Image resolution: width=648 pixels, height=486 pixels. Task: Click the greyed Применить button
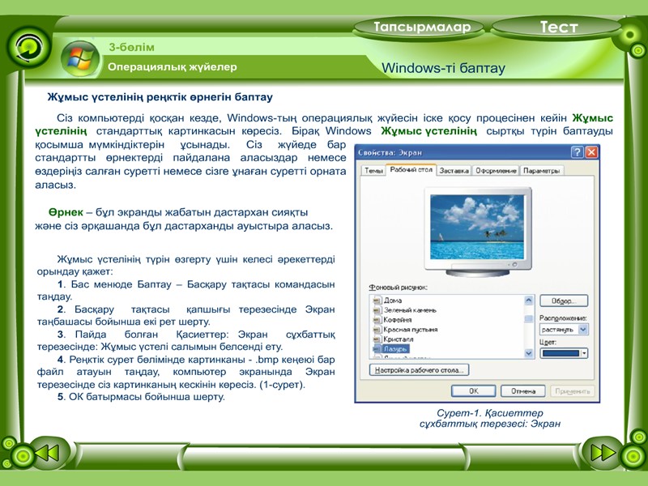pyautogui.click(x=573, y=391)
